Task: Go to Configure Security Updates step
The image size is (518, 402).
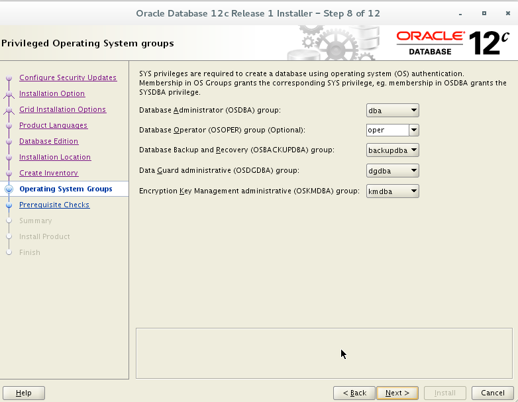Action: [68, 77]
